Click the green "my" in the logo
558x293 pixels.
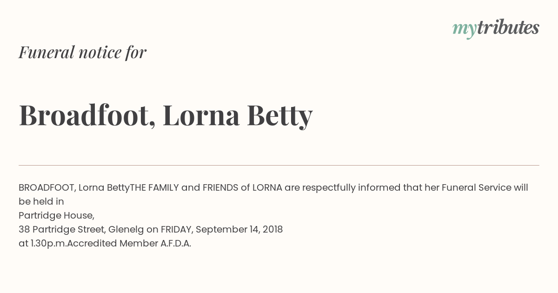pos(465,30)
